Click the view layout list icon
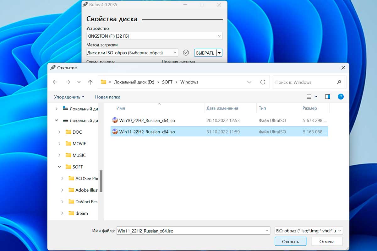Viewport: 377px width, 251px height. (309, 97)
